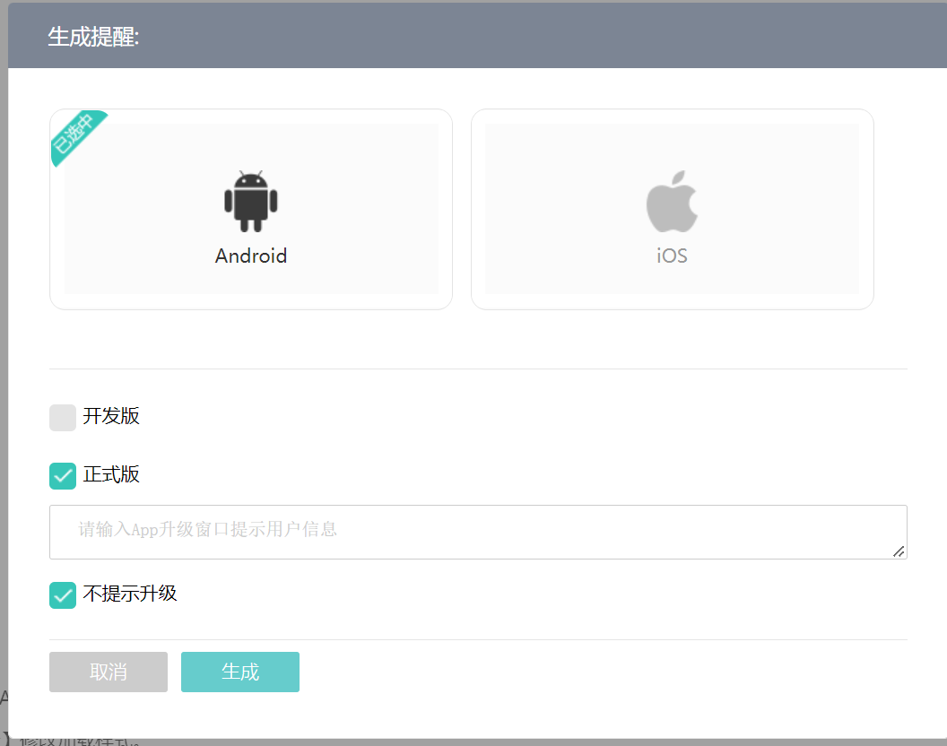Uncheck the 正式版 checkbox
The image size is (947, 746).
pyautogui.click(x=63, y=476)
